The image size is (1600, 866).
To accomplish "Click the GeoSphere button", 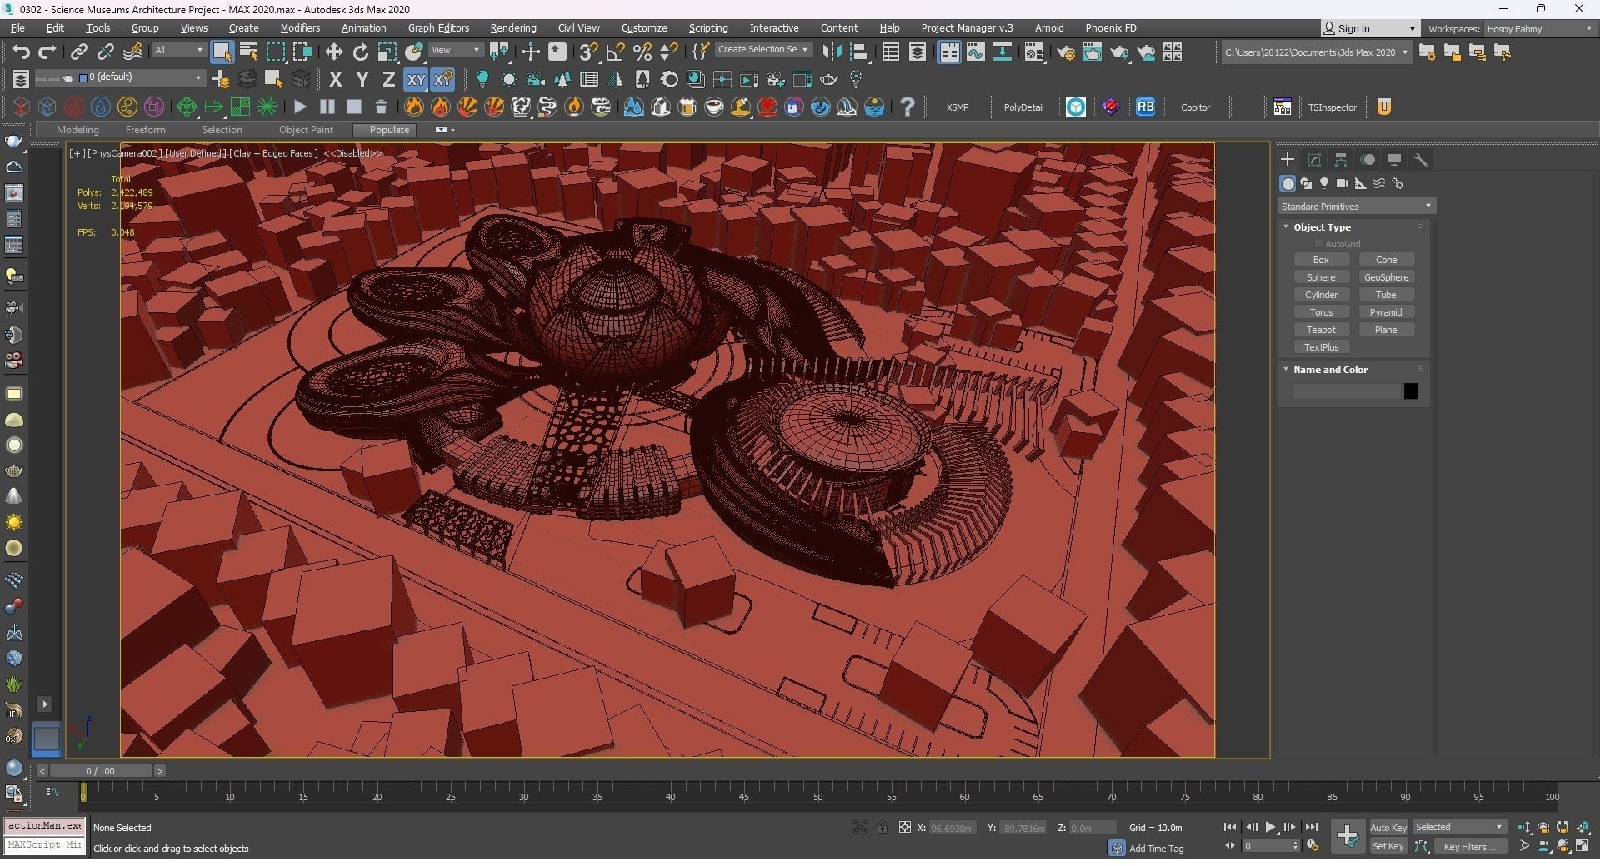I will pyautogui.click(x=1386, y=277).
